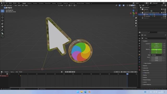This screenshot has height=94, width=167.
Task: Click the red X axis gizmo ball
Action: (136, 13)
